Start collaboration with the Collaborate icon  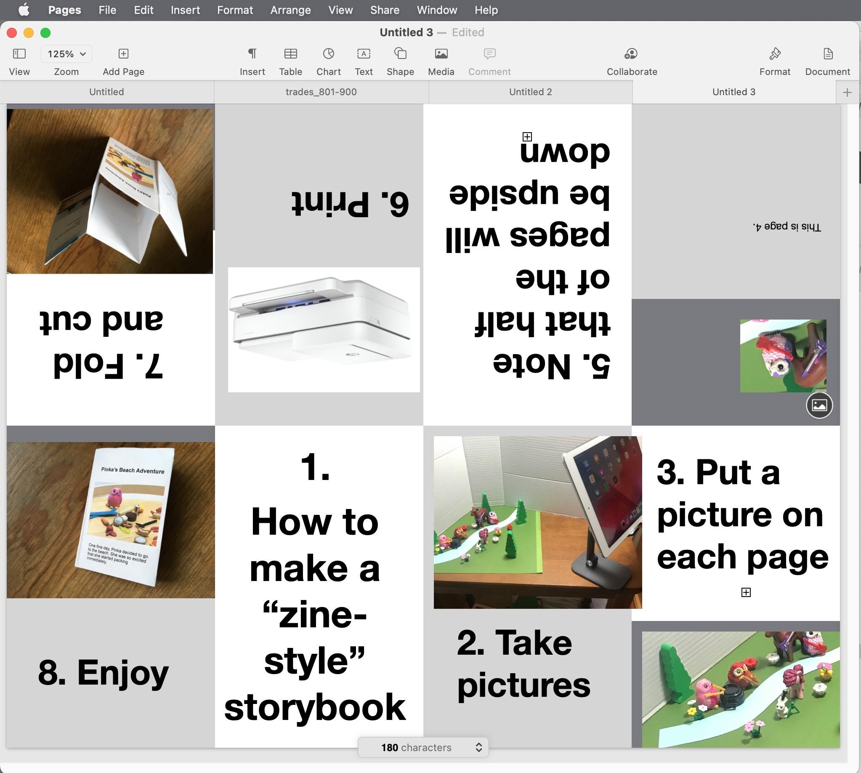click(x=631, y=59)
